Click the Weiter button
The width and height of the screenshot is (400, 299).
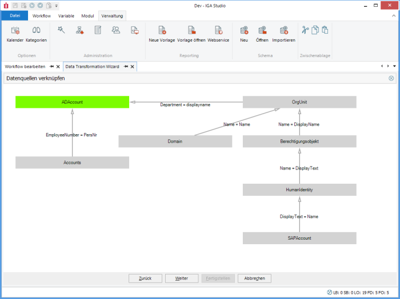click(x=182, y=278)
